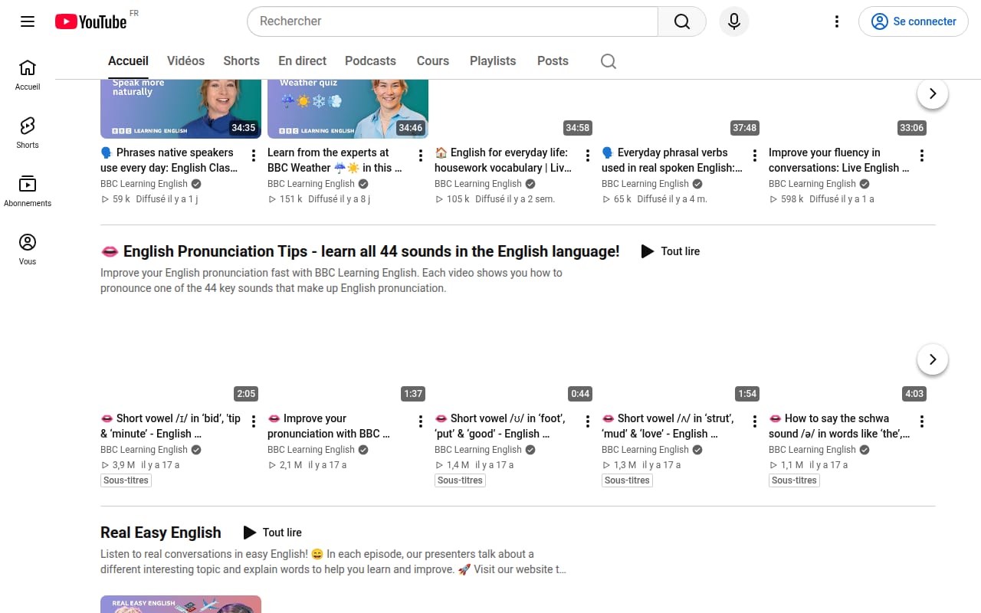Image resolution: width=981 pixels, height=613 pixels.
Task: Click the Accueil sidebar icon
Action: point(28,74)
